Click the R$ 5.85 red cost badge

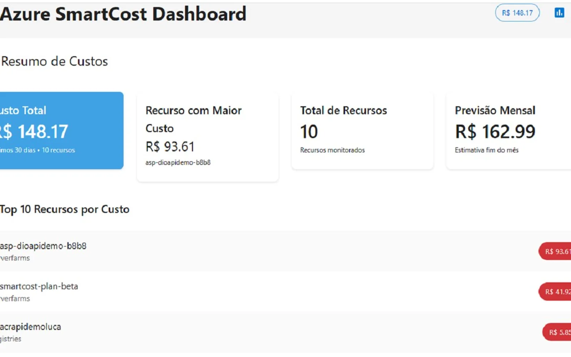557,332
